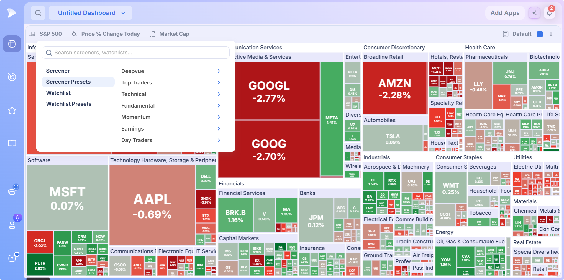The image size is (564, 280).
Task: Click the Industrials sector heading
Action: [x=376, y=157]
